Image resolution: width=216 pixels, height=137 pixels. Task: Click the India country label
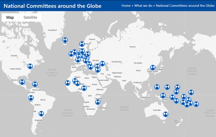(124, 81)
